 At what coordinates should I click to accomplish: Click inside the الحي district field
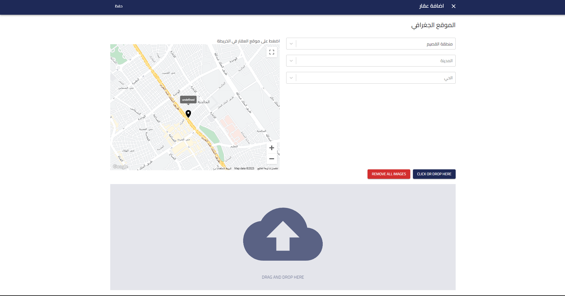(374, 78)
